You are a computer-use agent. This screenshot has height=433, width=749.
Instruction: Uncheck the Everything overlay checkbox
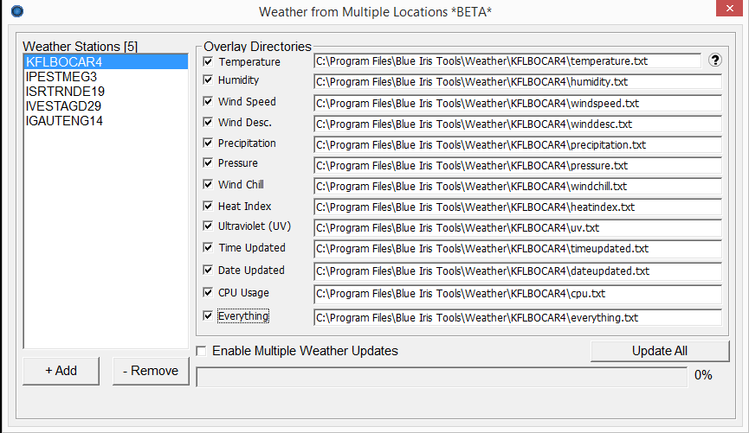pos(208,315)
